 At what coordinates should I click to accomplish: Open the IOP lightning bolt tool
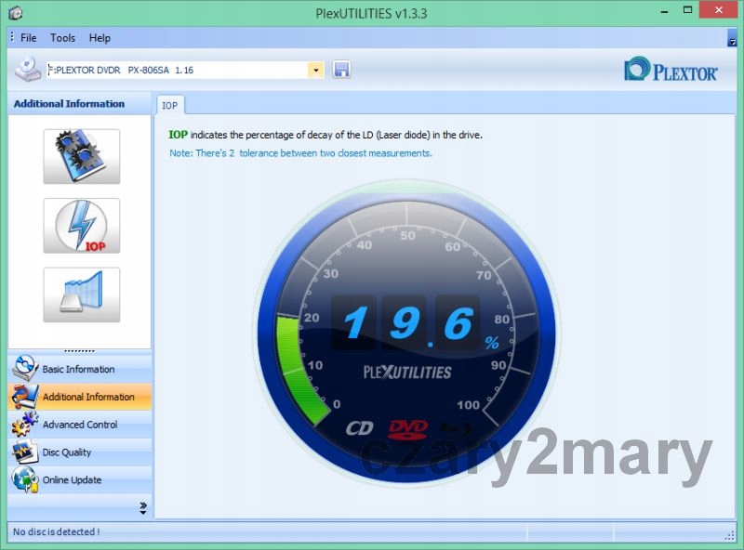pos(81,226)
